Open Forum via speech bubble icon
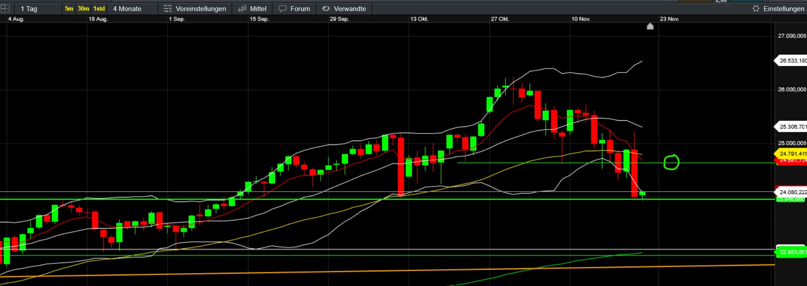Viewport: 807px width, 286px height. pyautogui.click(x=283, y=8)
